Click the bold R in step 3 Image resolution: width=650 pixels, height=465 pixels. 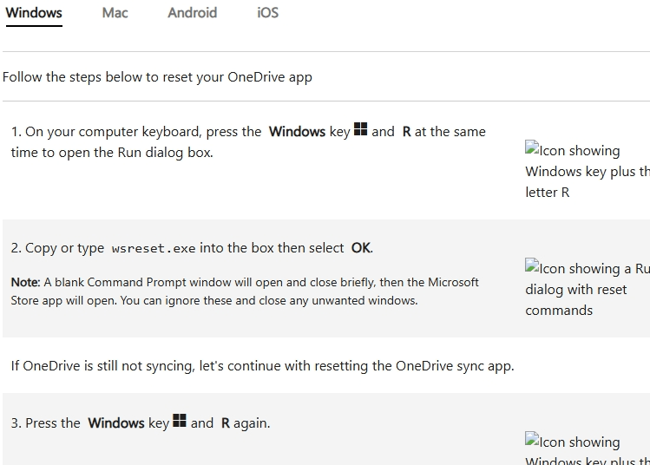point(226,423)
